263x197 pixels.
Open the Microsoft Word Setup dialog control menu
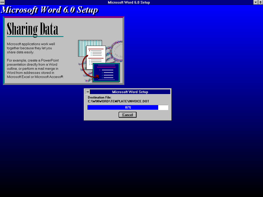click(88, 92)
